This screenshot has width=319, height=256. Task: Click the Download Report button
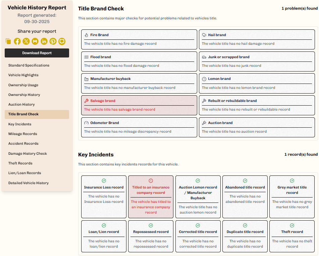pos(37,53)
